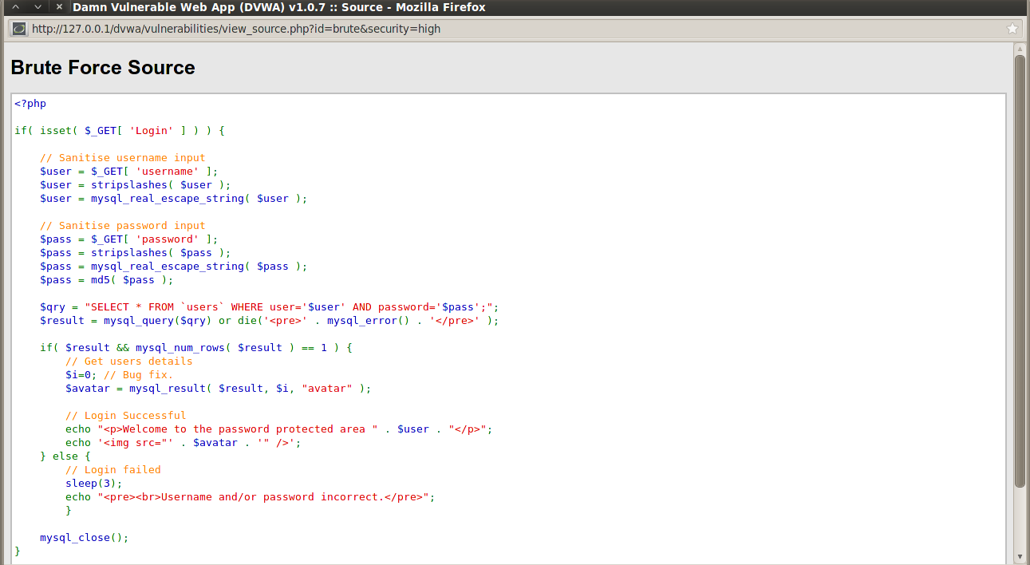Screen dimensions: 1030x565
Task: Click the '} else {' line
Action: coord(65,456)
